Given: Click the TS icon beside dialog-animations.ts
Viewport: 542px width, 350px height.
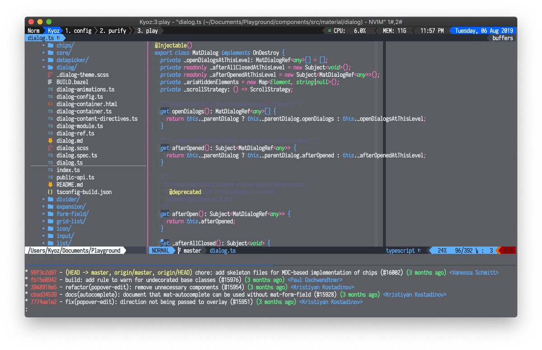Looking at the screenshot, I should point(50,89).
